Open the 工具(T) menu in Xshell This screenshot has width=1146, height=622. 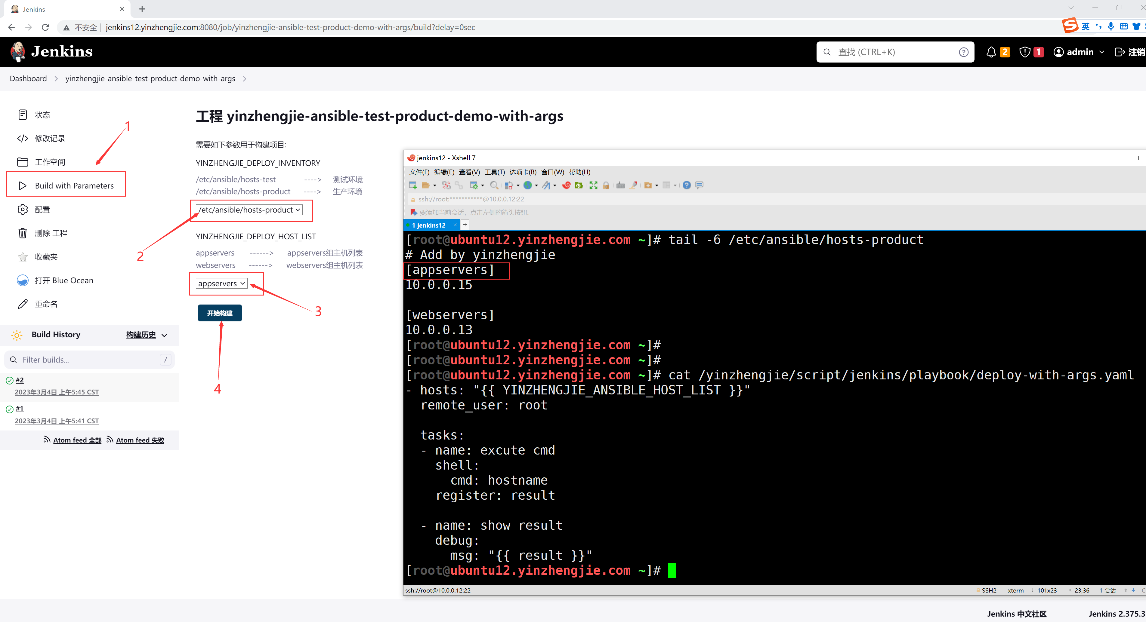coord(494,172)
